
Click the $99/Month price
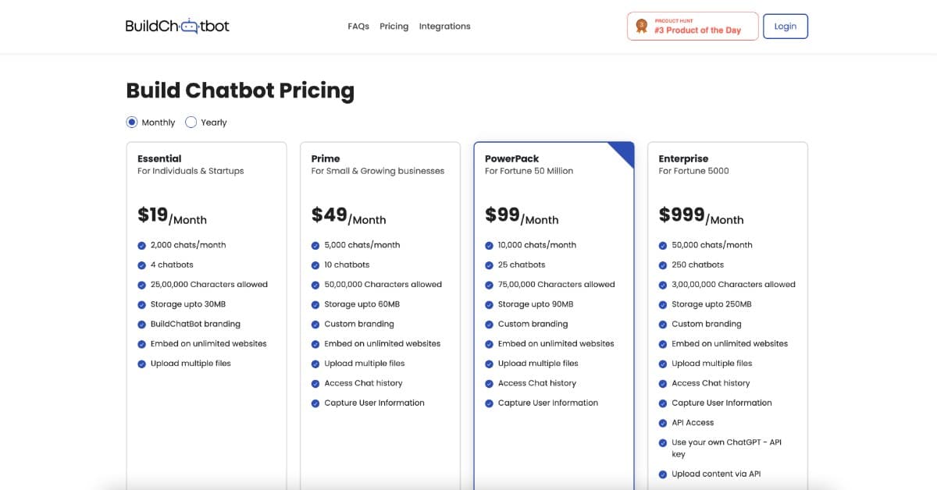pyautogui.click(x=522, y=215)
